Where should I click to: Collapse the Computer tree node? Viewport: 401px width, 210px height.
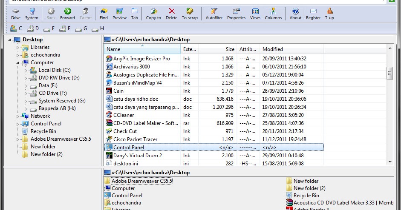17,63
